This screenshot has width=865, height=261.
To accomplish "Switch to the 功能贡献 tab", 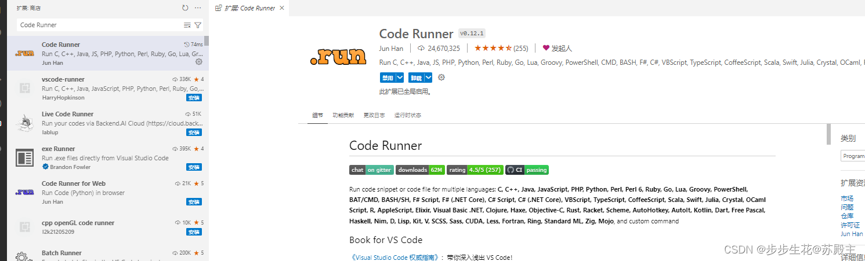I will click(x=343, y=115).
